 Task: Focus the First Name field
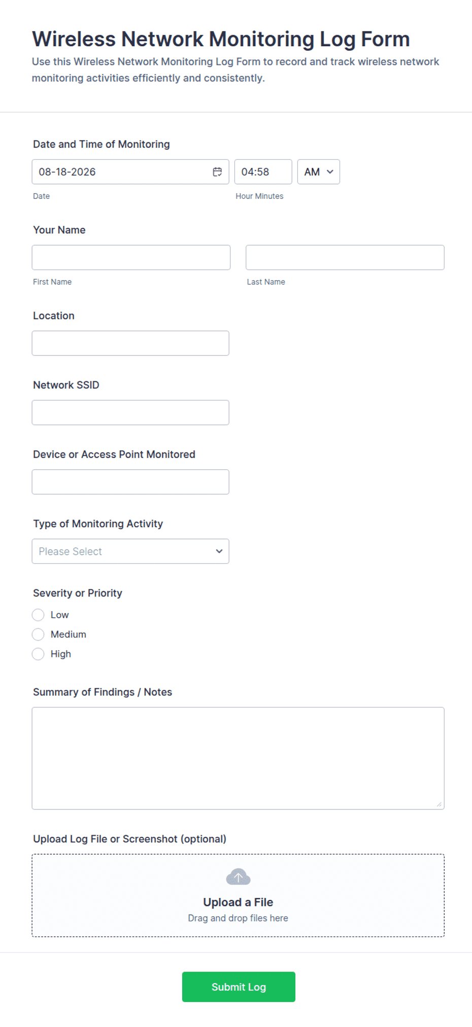(x=131, y=258)
